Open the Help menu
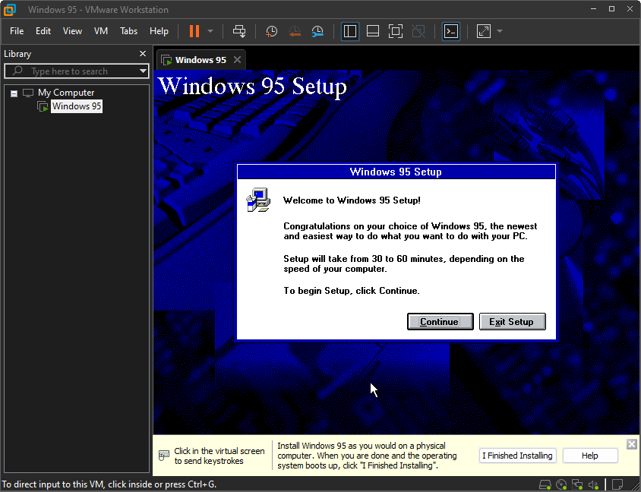Viewport: 641px width, 492px height. [x=159, y=31]
